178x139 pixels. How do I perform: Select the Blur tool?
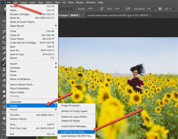[x=4, y=91]
